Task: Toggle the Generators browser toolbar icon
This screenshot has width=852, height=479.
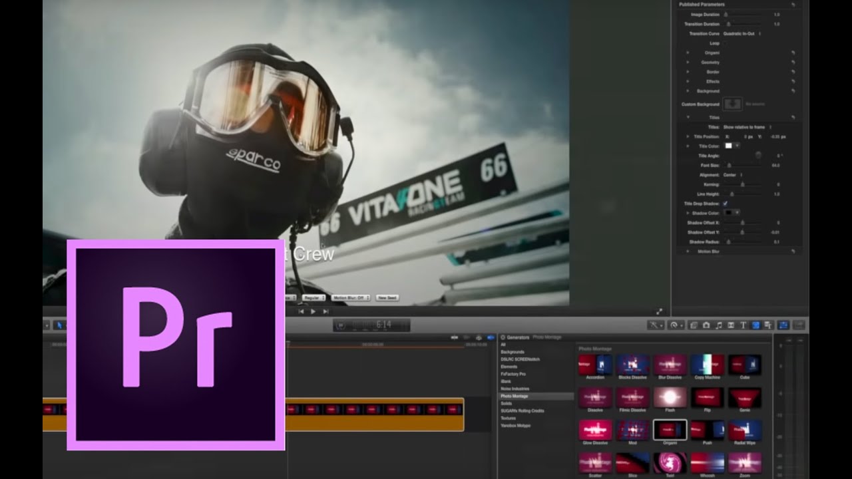Action: click(x=755, y=325)
